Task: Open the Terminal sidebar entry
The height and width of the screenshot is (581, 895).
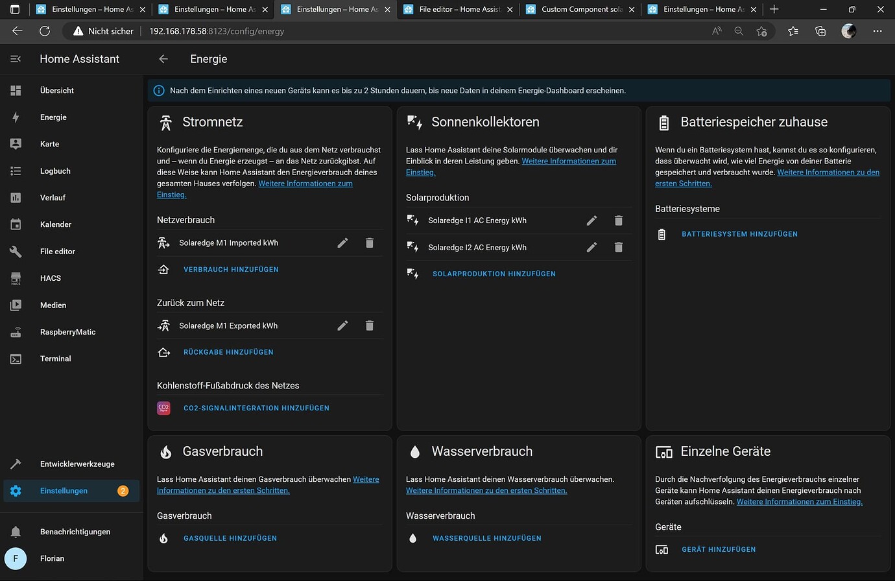Action: [x=55, y=359]
